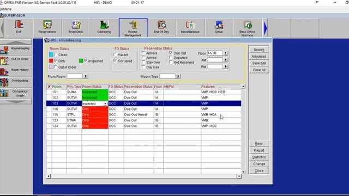Click the Room column header

point(59,87)
